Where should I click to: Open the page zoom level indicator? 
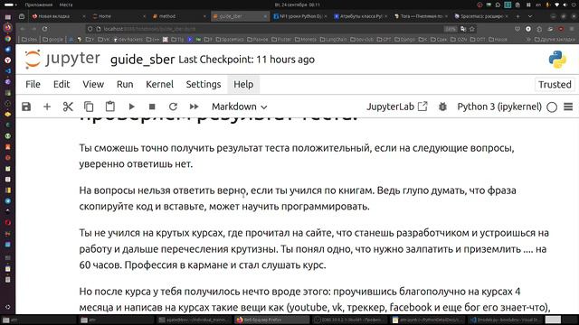pyautogui.click(x=451, y=29)
